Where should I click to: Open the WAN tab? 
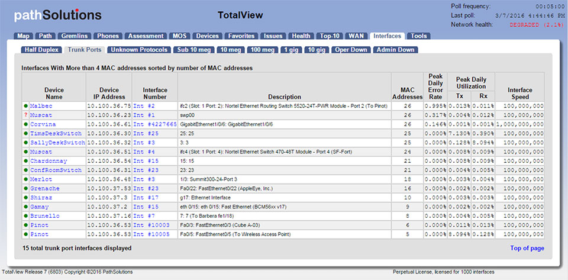[356, 36]
